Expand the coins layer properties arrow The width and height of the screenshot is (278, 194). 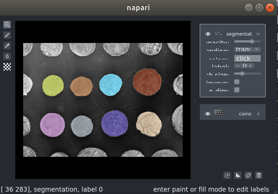pos(258,114)
